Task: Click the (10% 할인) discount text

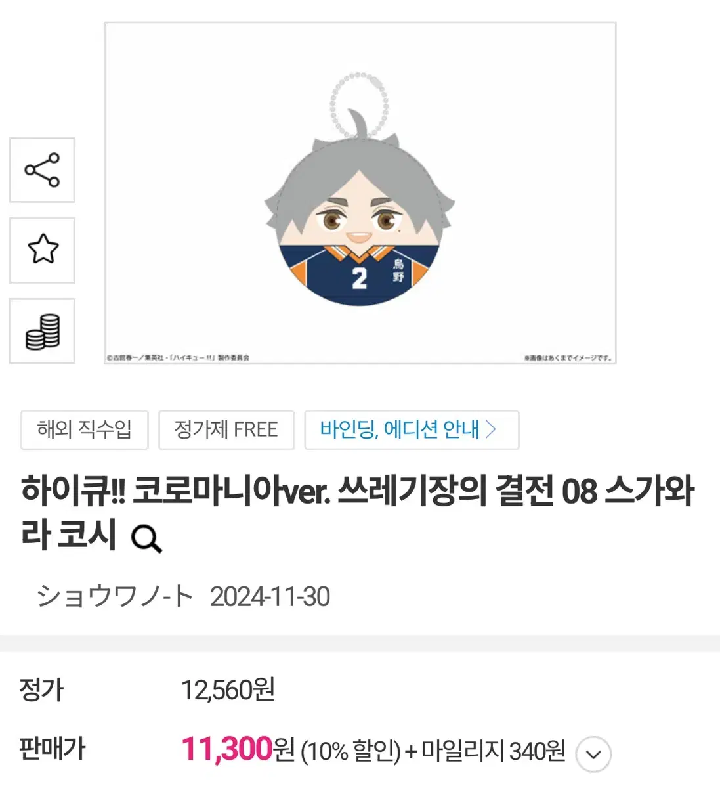Action: pyautogui.click(x=350, y=751)
